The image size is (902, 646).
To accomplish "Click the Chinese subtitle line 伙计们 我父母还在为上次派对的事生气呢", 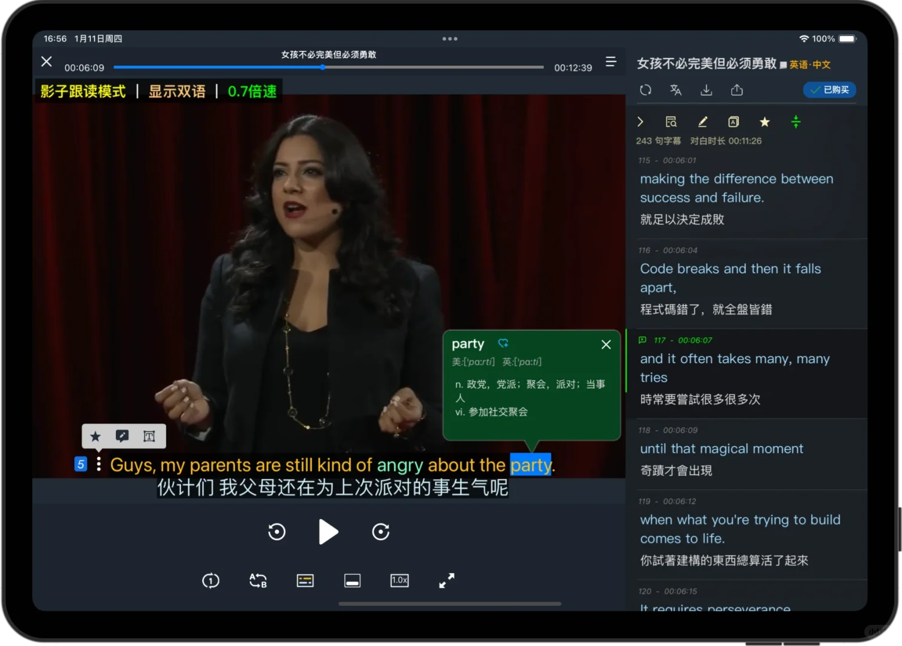I will [332, 487].
